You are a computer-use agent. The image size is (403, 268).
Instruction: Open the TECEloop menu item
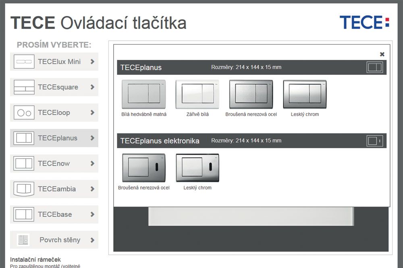pos(54,112)
